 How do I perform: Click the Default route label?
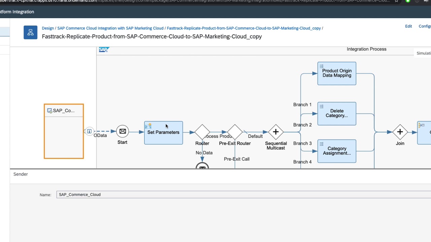255,136
